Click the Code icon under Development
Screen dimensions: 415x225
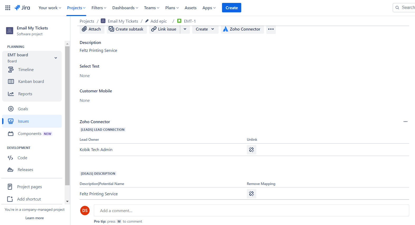pos(11,158)
